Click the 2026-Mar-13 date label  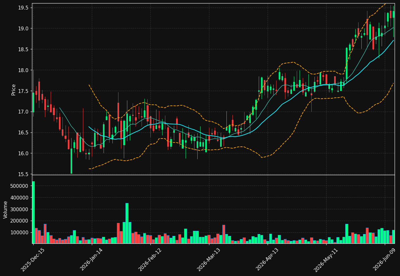click(208, 260)
